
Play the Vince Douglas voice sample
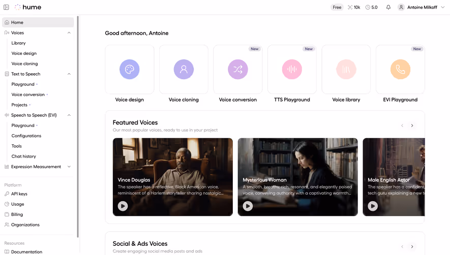click(123, 206)
